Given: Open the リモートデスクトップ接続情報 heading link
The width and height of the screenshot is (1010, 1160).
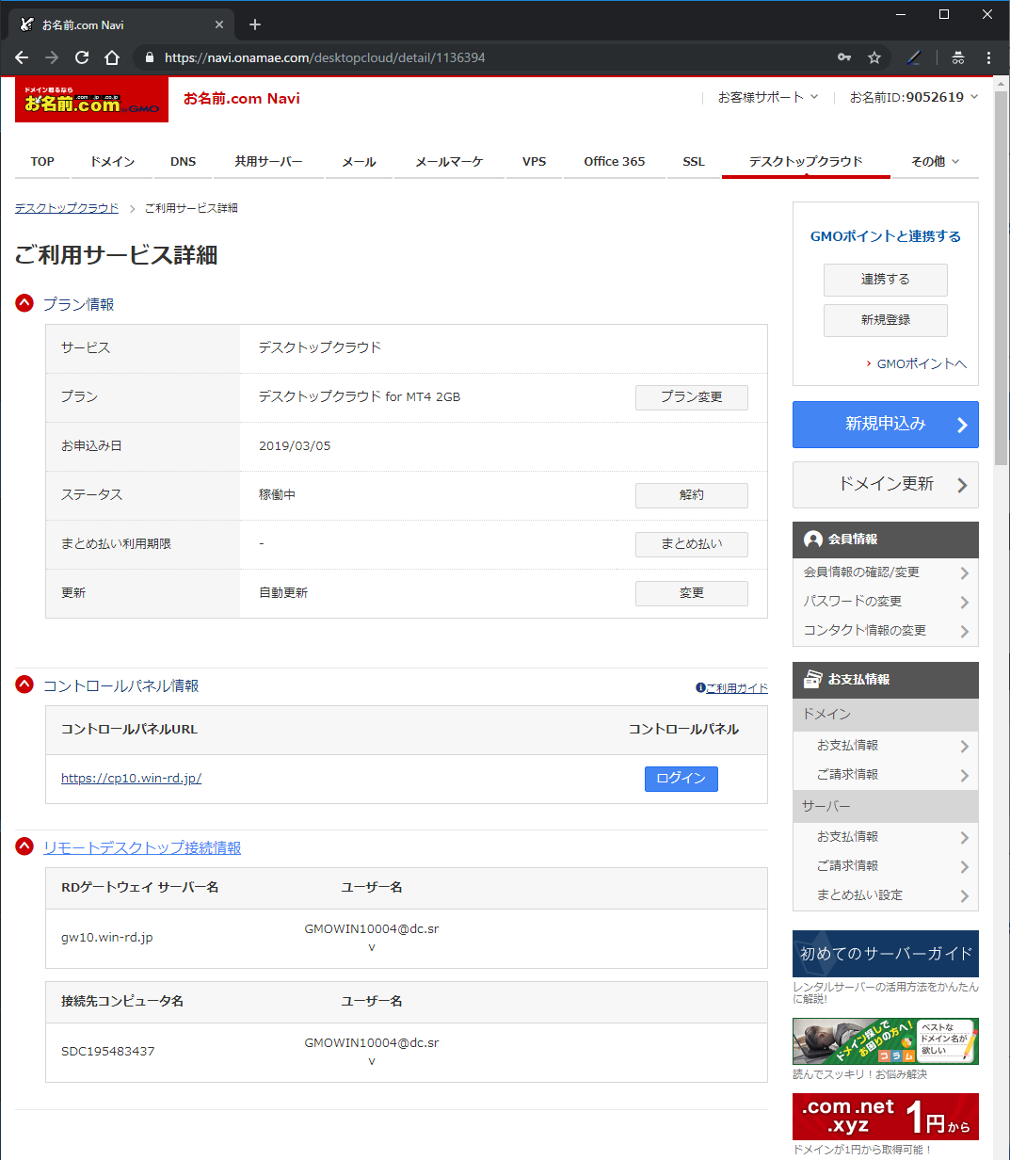Looking at the screenshot, I should tap(142, 847).
